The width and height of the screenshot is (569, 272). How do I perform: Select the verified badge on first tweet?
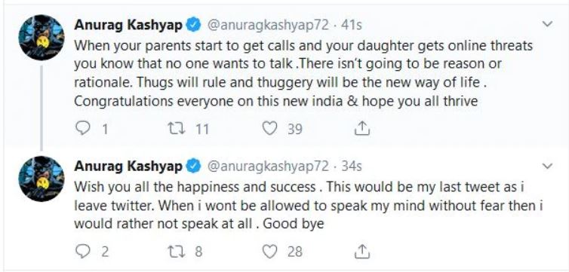point(193,25)
